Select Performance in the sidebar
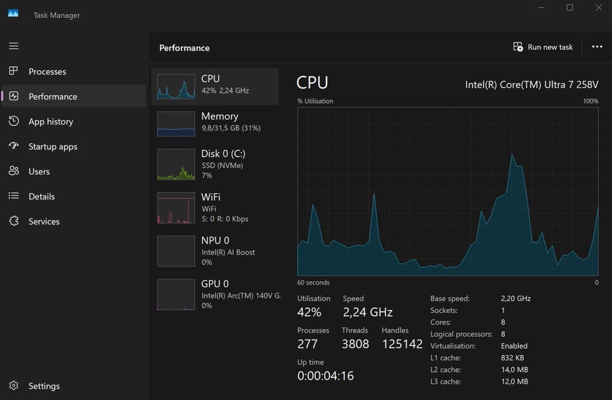 [74, 96]
